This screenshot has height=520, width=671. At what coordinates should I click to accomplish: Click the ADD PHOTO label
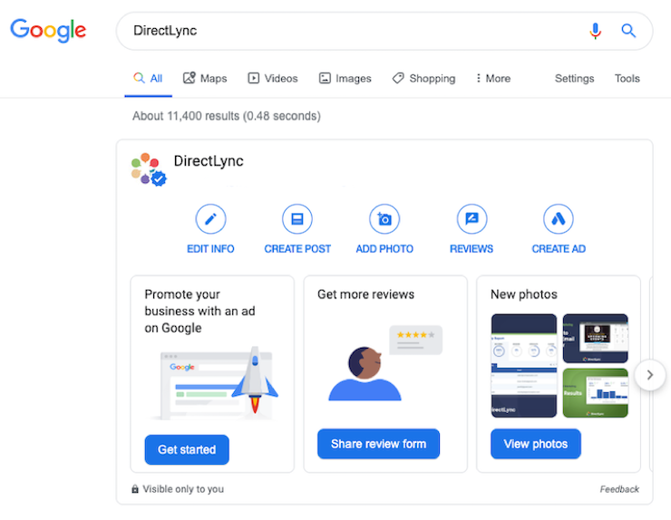(x=384, y=249)
